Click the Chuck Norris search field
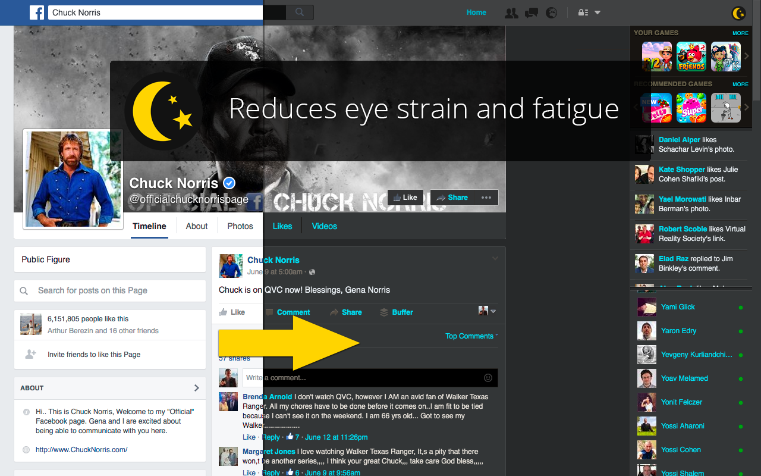Viewport: 761px width, 476px height. click(166, 12)
